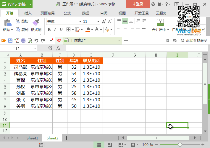Apply font color A icon

click(x=97, y=29)
